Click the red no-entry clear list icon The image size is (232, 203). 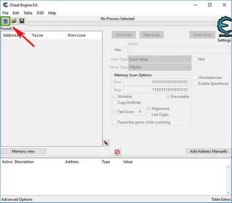pos(117,152)
